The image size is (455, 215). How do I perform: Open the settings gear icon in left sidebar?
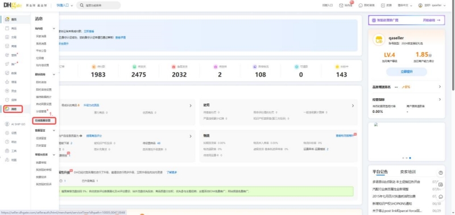point(7,133)
